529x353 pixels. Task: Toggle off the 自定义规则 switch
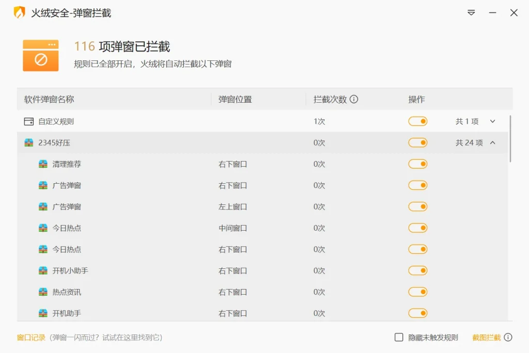418,121
